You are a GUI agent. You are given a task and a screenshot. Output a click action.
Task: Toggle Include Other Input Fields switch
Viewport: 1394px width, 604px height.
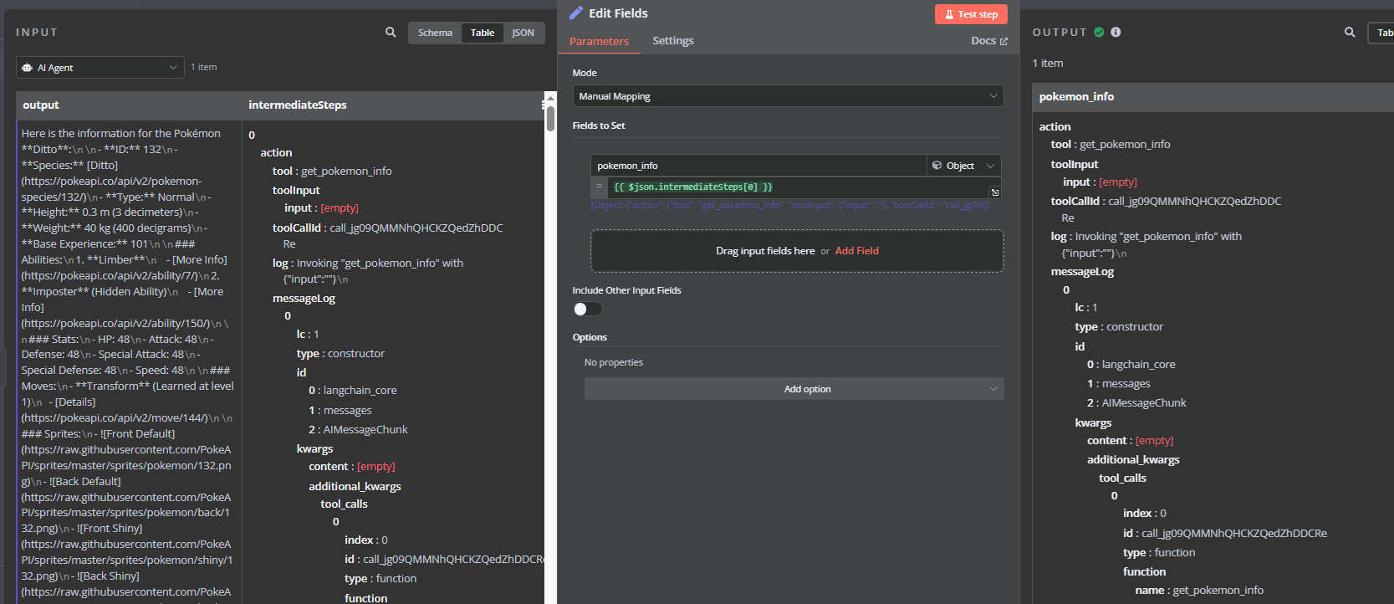pyautogui.click(x=588, y=309)
